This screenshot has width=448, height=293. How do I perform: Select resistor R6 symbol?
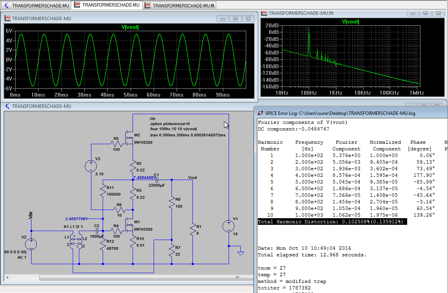tap(119, 210)
